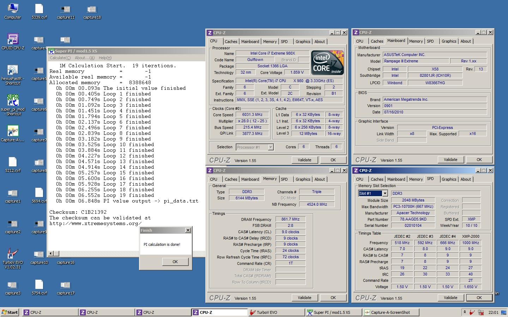Click the taskbar clock 22:01
This screenshot has width=508, height=317.
[494, 312]
